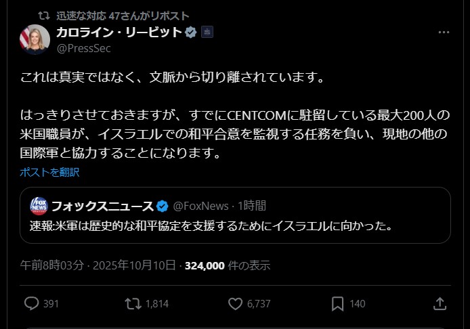Click ポストを翻訳 to translate post

click(x=49, y=172)
